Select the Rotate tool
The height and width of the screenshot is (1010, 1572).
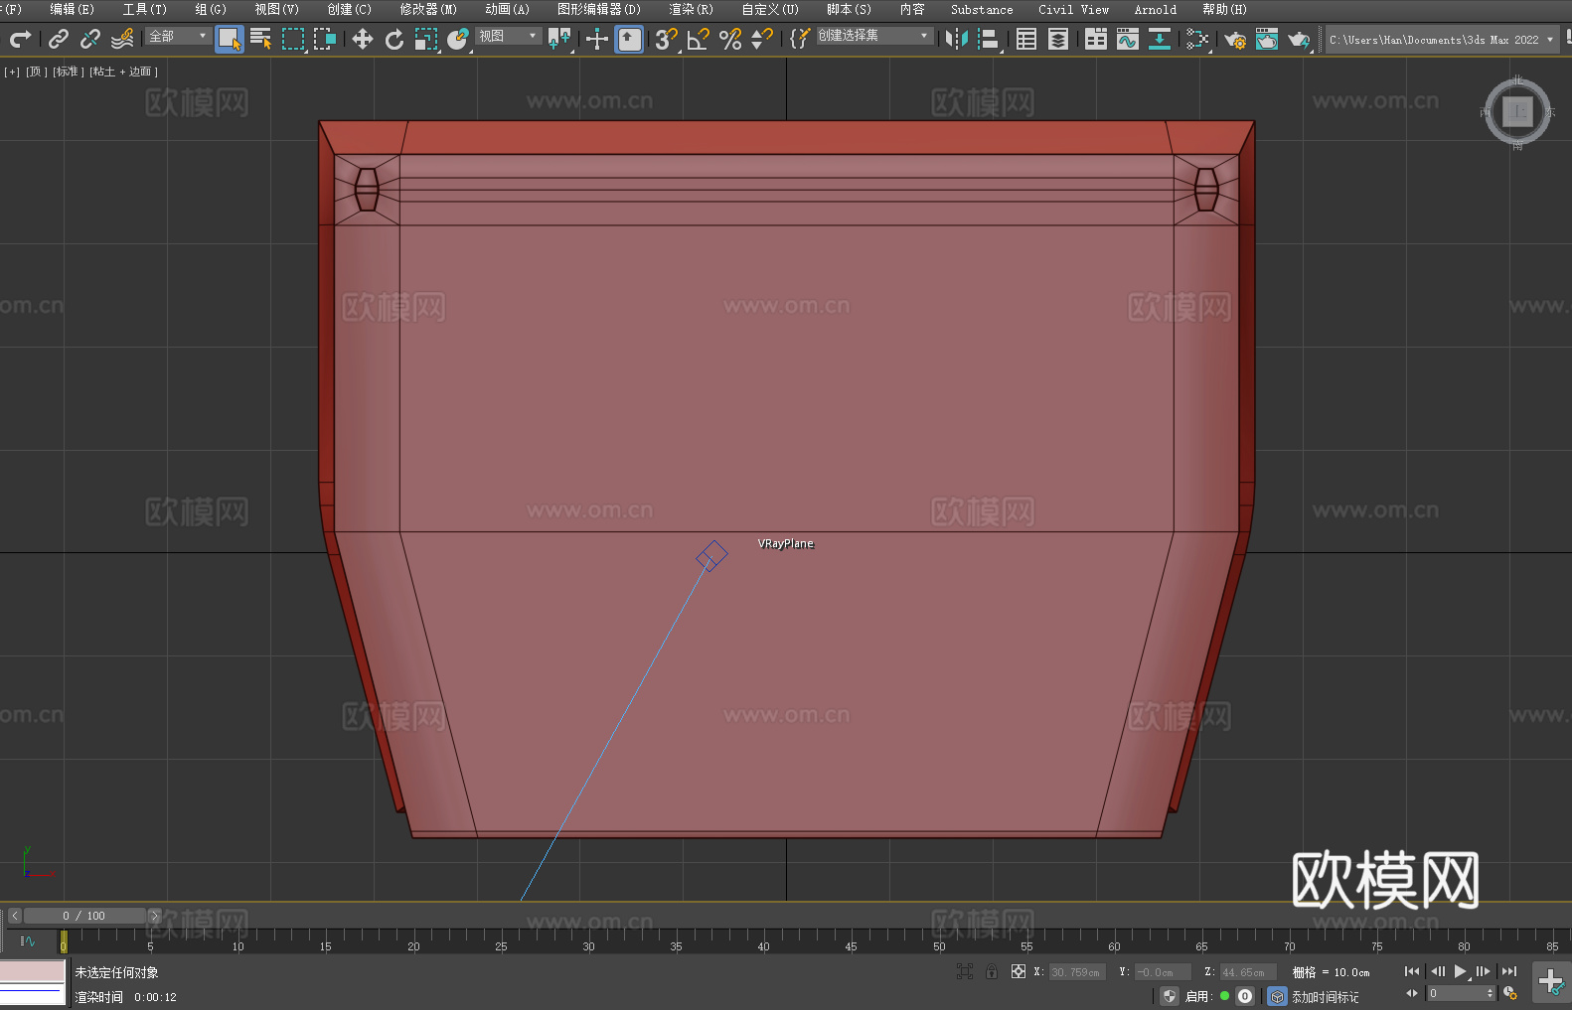tap(394, 39)
